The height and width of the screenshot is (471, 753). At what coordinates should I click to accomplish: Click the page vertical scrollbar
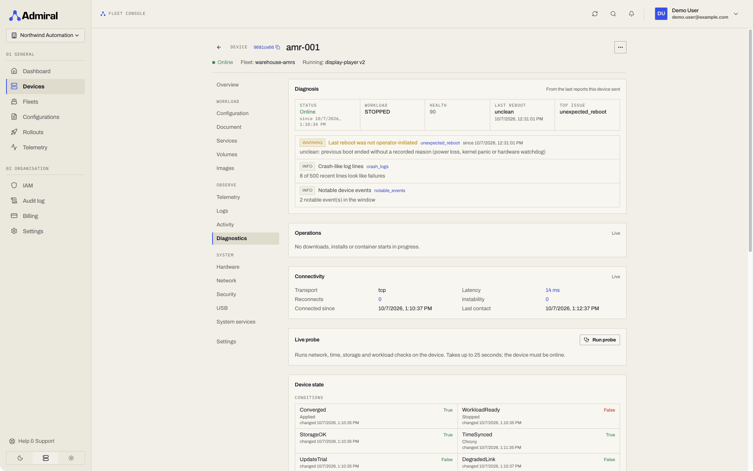750,141
